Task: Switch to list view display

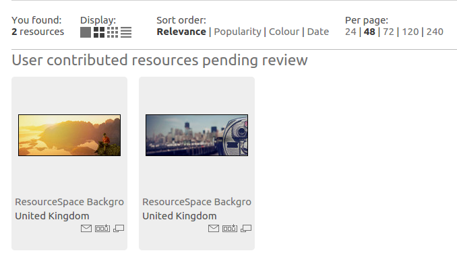Action: coord(126,32)
